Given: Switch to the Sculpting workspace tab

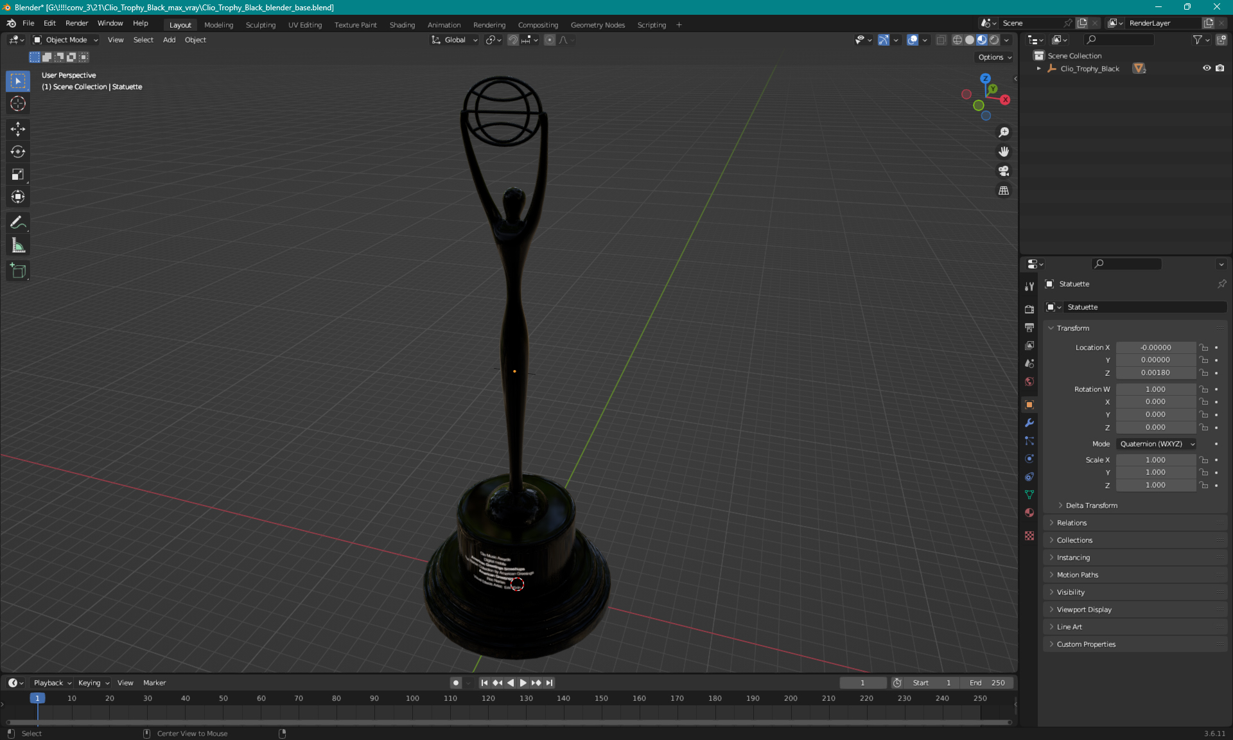Looking at the screenshot, I should pos(260,25).
